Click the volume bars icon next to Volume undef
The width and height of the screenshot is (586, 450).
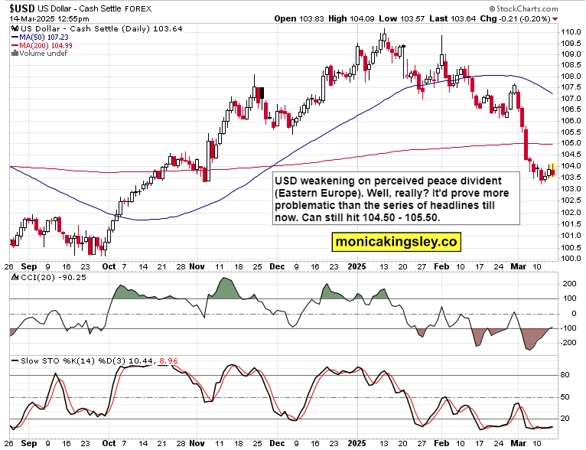15,53
